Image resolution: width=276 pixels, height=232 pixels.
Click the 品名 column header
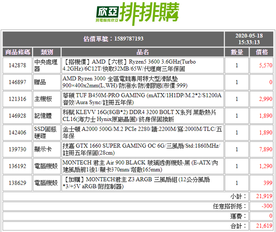(x=143, y=52)
